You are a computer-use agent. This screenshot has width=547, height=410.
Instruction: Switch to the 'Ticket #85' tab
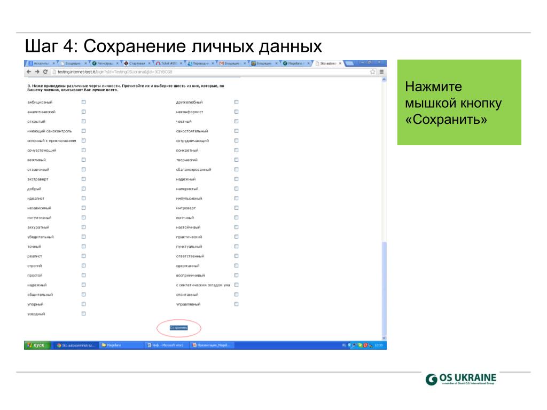click(x=169, y=64)
